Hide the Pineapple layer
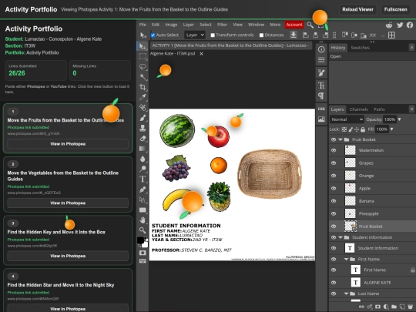 [x=334, y=213]
